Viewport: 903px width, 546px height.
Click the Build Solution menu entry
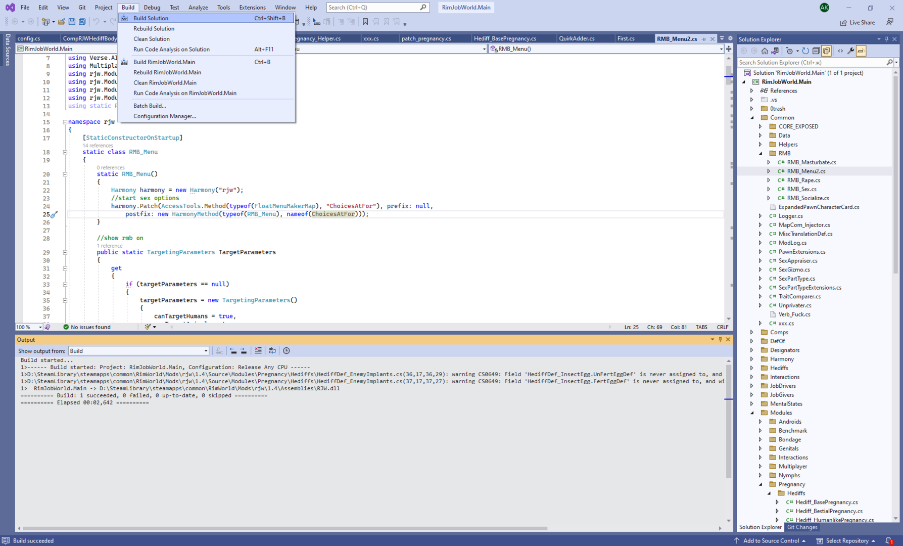[x=206, y=18]
